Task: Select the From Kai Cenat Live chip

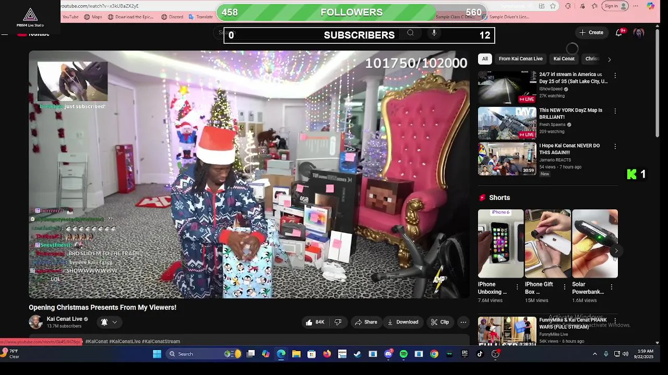Action: (520, 59)
